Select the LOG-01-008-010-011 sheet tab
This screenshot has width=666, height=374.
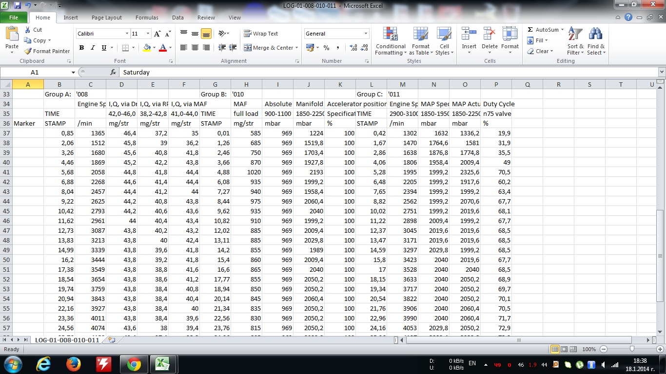(x=67, y=340)
